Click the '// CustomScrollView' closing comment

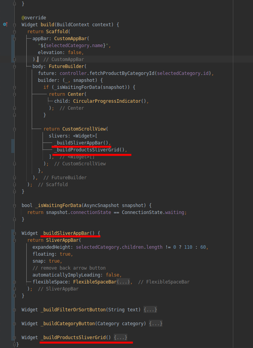click(x=80, y=164)
